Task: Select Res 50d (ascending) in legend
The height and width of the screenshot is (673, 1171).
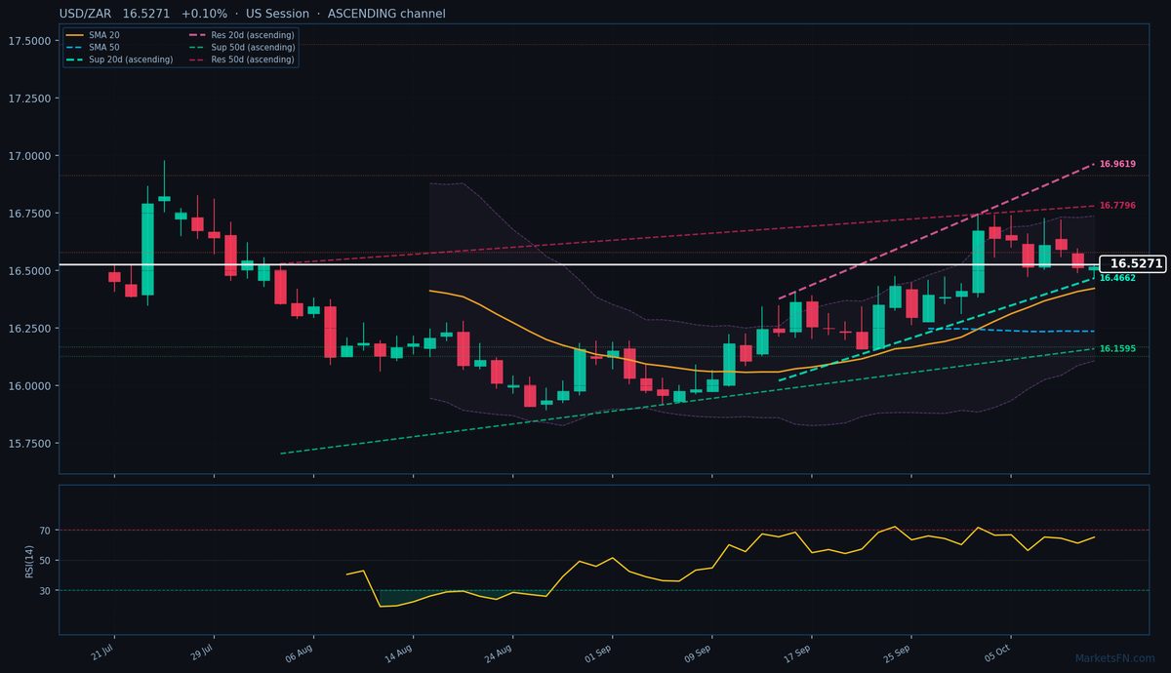Action: (x=240, y=59)
